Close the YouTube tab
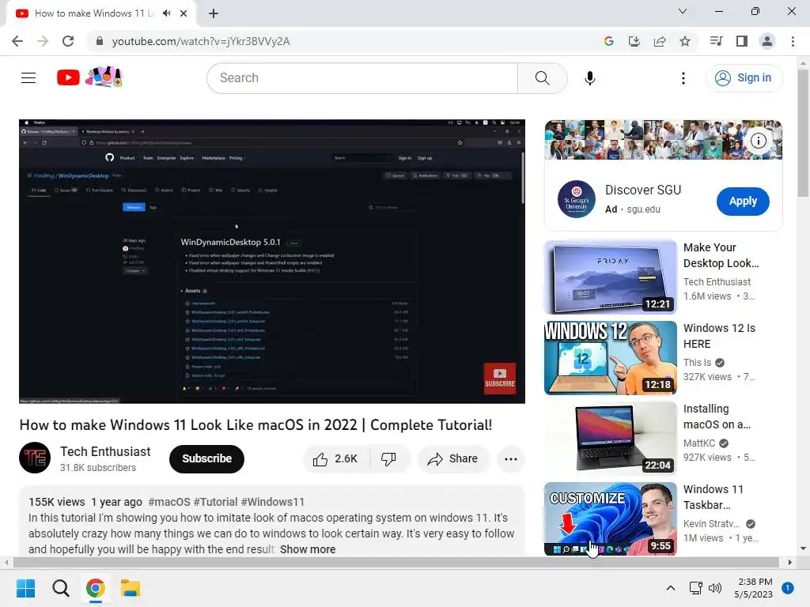This screenshot has height=607, width=810. point(184,13)
